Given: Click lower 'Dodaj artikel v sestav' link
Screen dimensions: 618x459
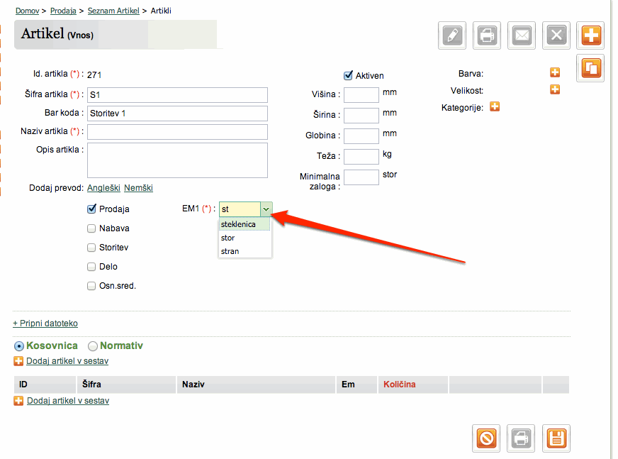Looking at the screenshot, I should 68,401.
